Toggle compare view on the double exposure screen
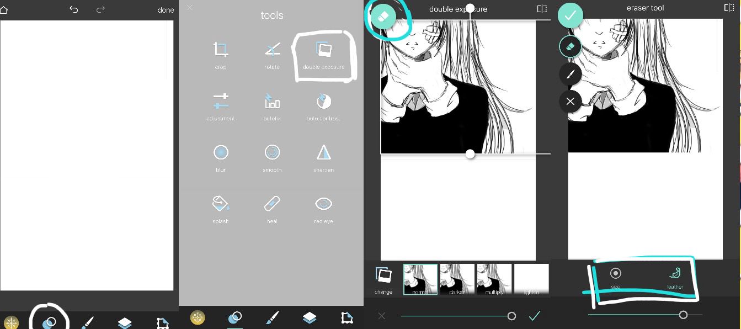The image size is (741, 329). coord(542,9)
